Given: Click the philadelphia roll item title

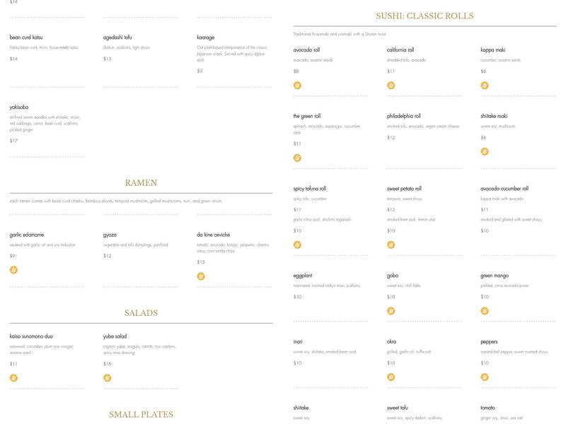Looking at the screenshot, I should 403,116.
